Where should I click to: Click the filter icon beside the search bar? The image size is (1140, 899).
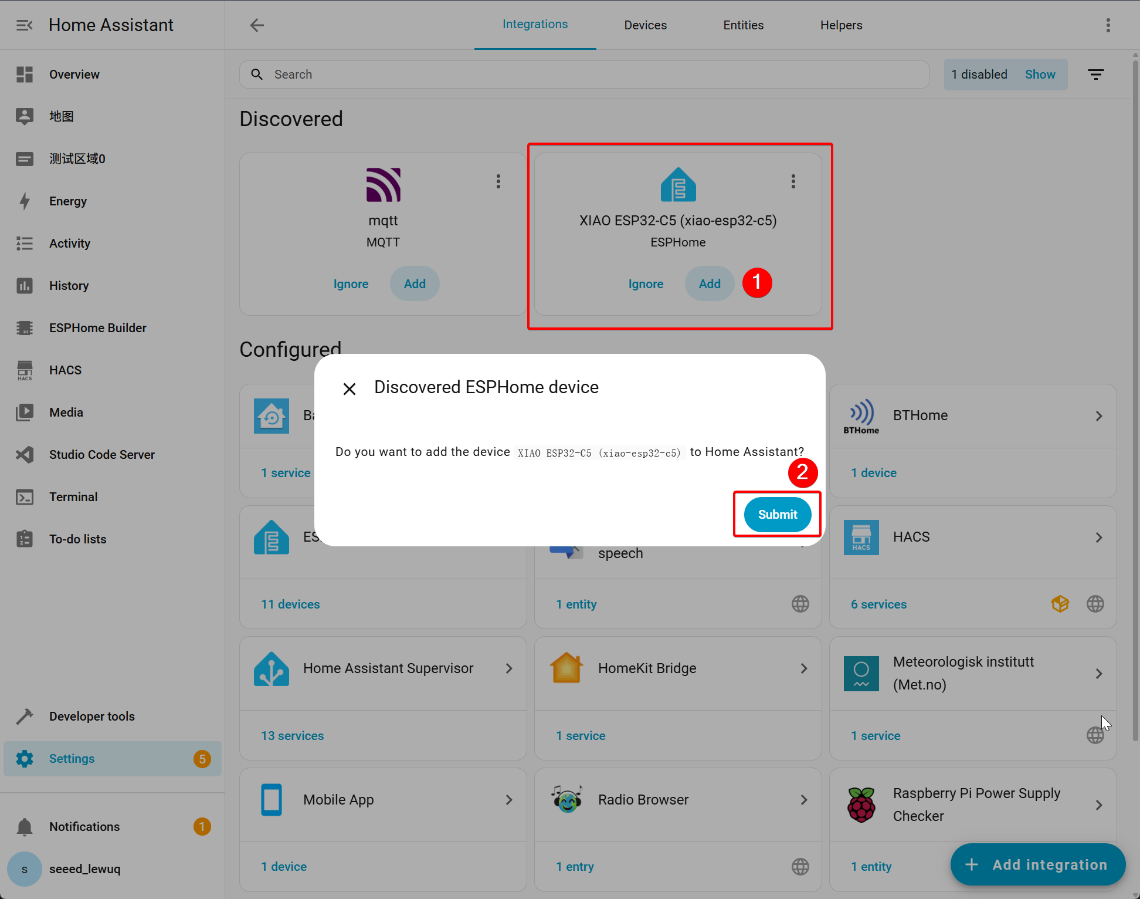point(1095,75)
